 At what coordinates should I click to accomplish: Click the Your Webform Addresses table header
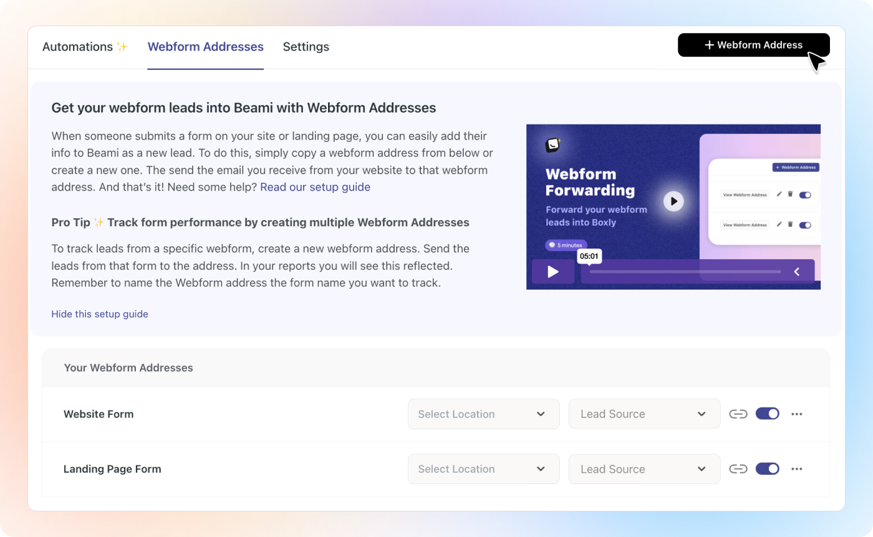pos(128,368)
